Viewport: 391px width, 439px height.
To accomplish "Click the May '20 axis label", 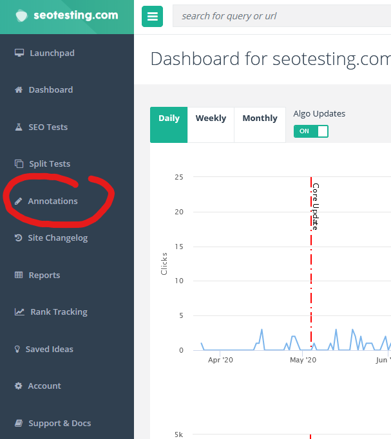I will click(303, 360).
